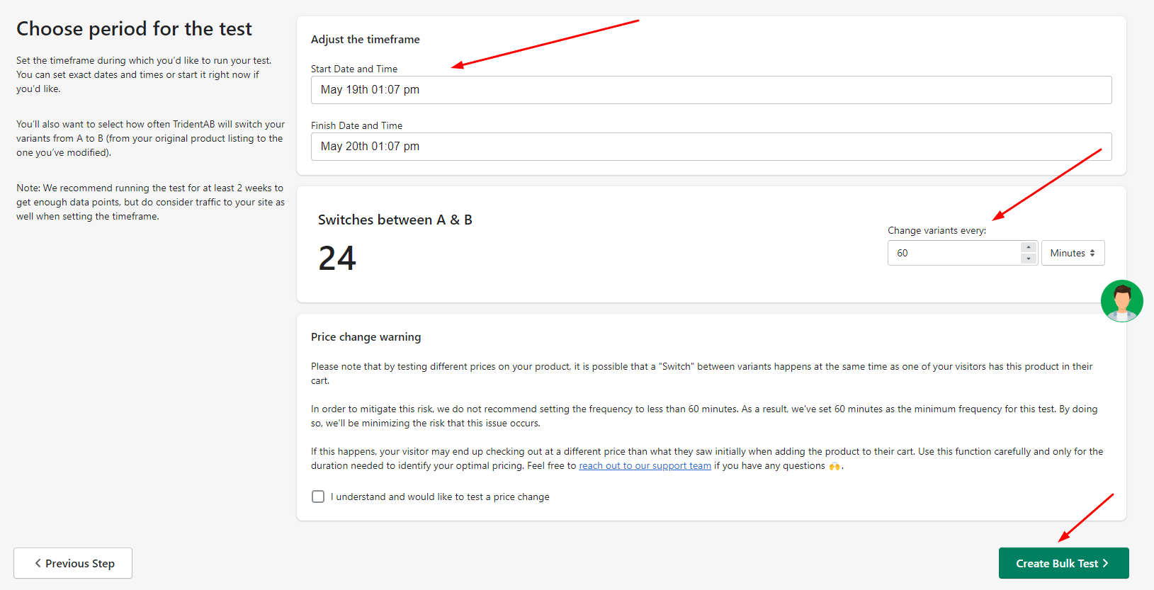The image size is (1154, 590).
Task: Increase the change variants interval with up arrow
Action: 1029,247
